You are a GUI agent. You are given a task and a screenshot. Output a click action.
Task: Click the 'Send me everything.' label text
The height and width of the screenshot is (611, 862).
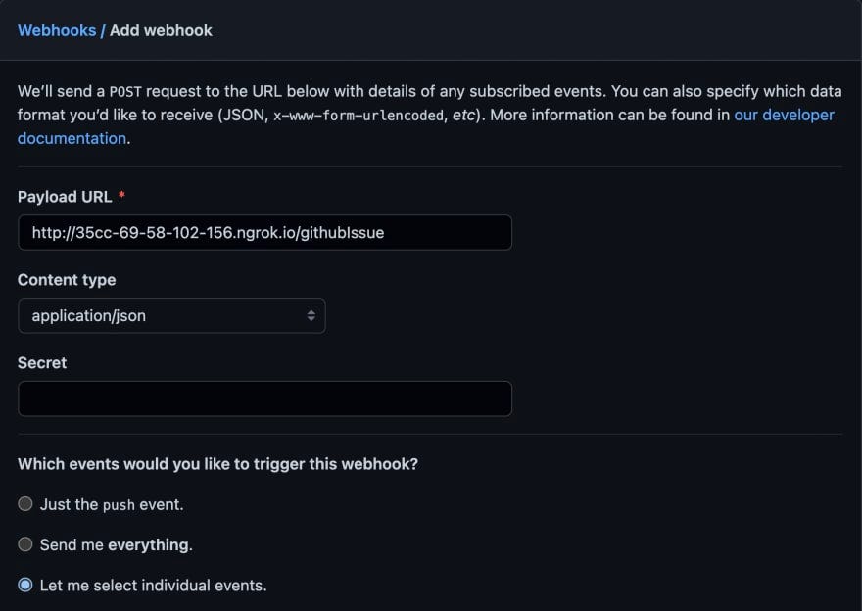116,545
